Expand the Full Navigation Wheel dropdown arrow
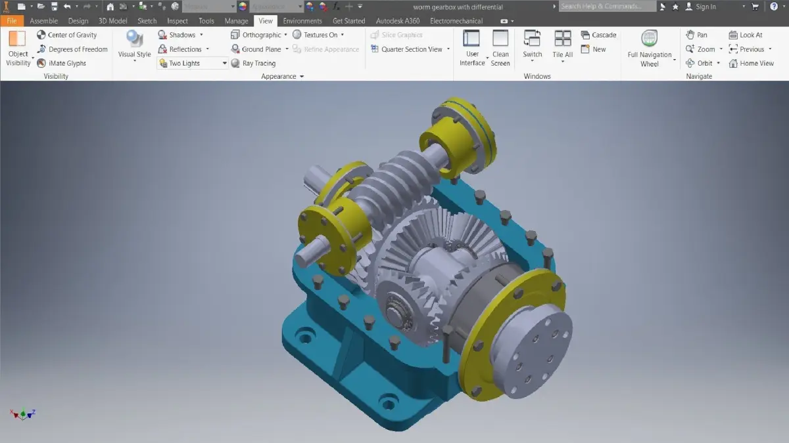 pyautogui.click(x=675, y=60)
